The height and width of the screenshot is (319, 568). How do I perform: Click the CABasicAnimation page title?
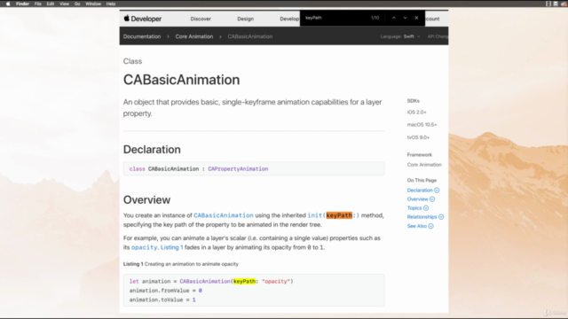181,80
